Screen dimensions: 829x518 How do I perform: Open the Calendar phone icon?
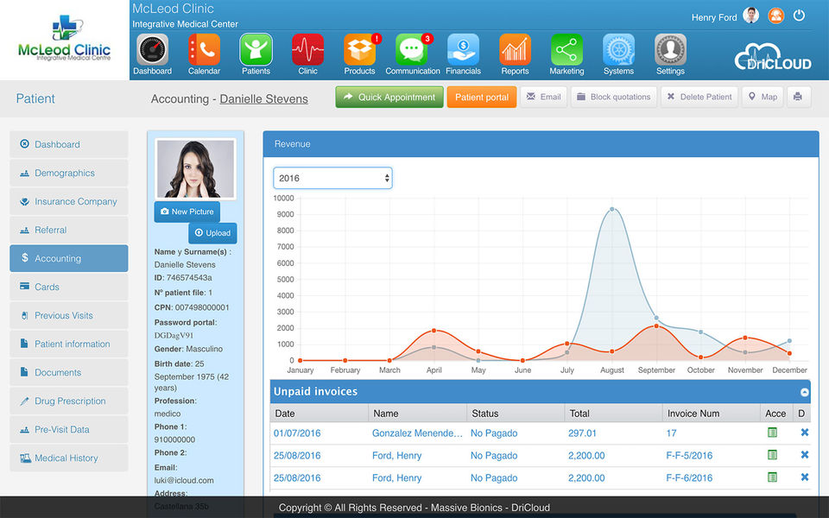[x=204, y=50]
